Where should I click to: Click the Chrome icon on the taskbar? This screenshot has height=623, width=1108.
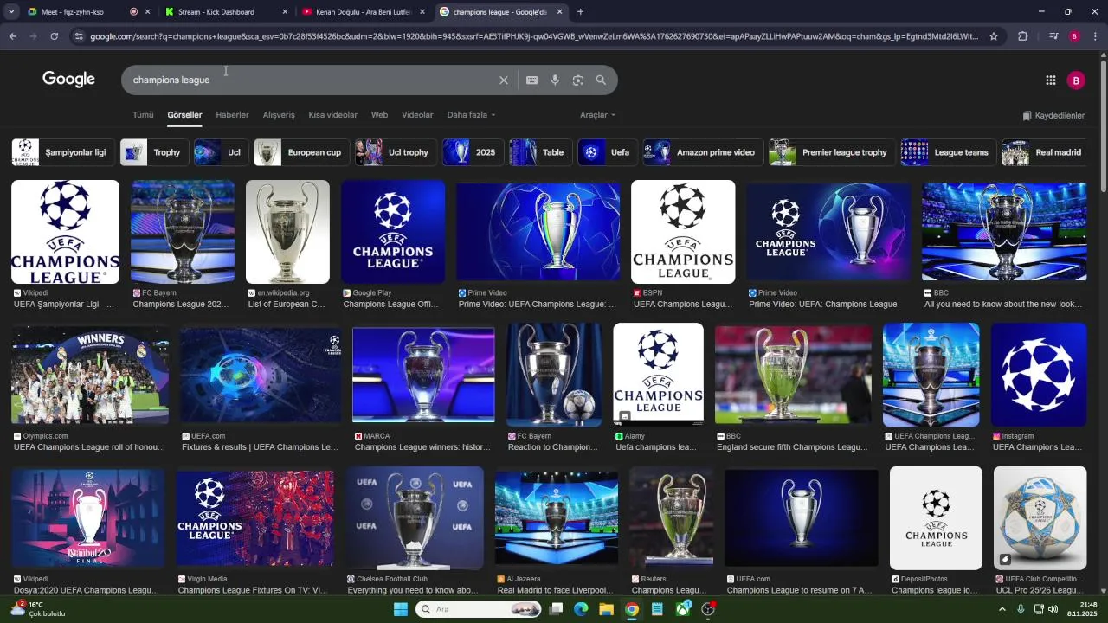632,609
